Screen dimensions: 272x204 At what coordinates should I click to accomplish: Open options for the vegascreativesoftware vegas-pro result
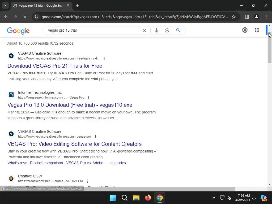(x=95, y=137)
